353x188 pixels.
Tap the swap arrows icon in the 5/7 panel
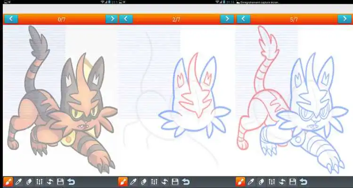click(x=282, y=182)
